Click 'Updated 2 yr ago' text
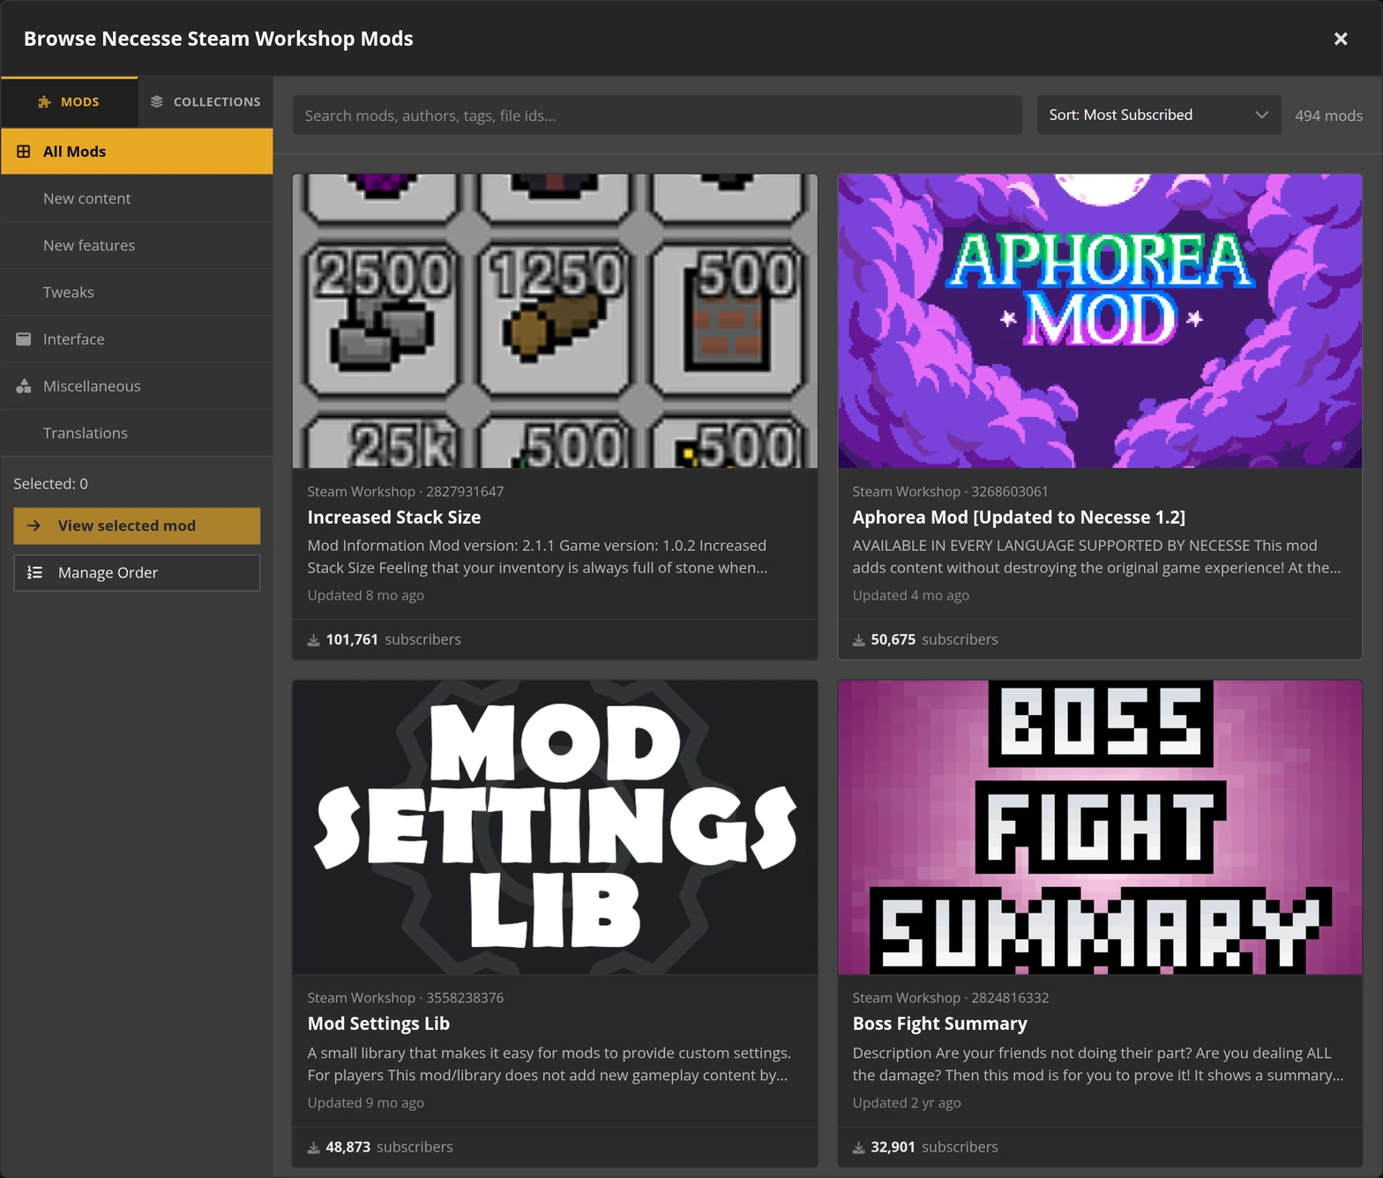The width and height of the screenshot is (1383, 1178). [907, 1102]
